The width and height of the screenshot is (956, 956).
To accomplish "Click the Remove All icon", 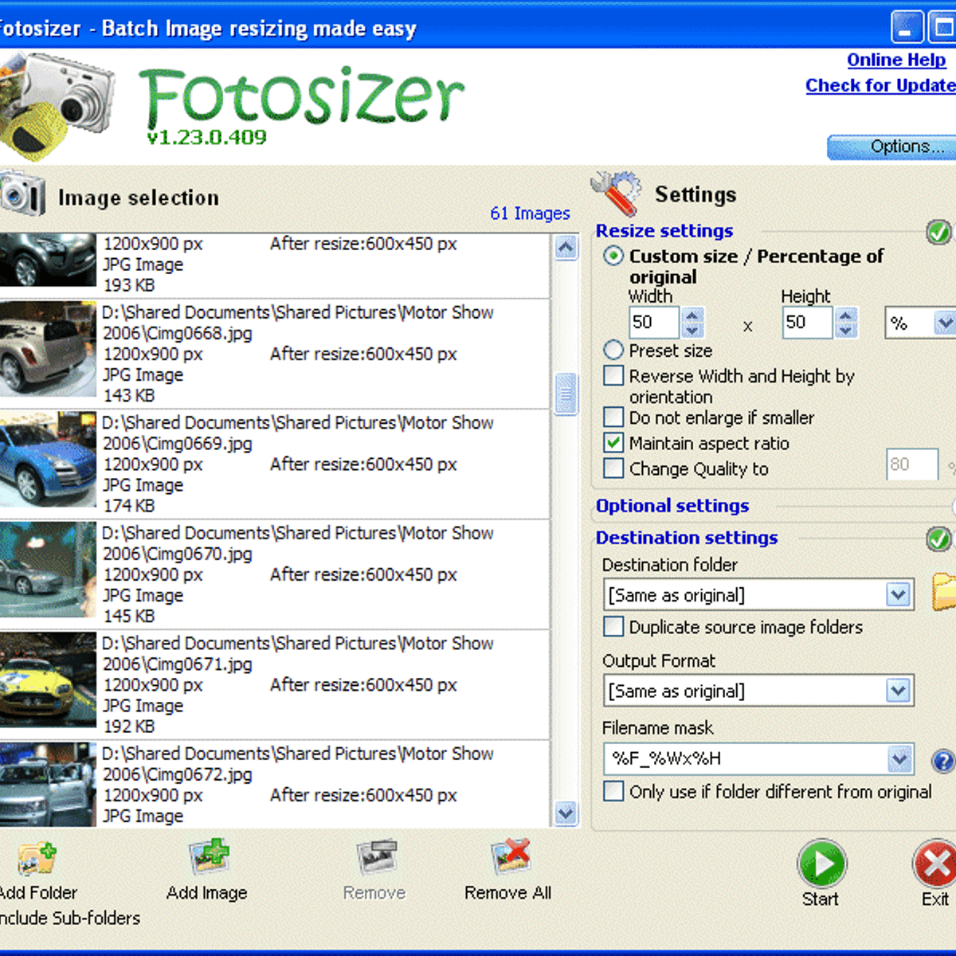I will click(511, 858).
